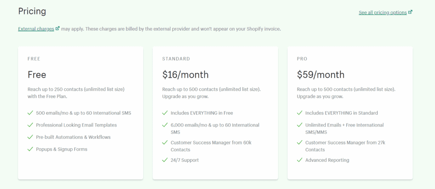Click the External charges link
435x189 pixels.
click(36, 29)
